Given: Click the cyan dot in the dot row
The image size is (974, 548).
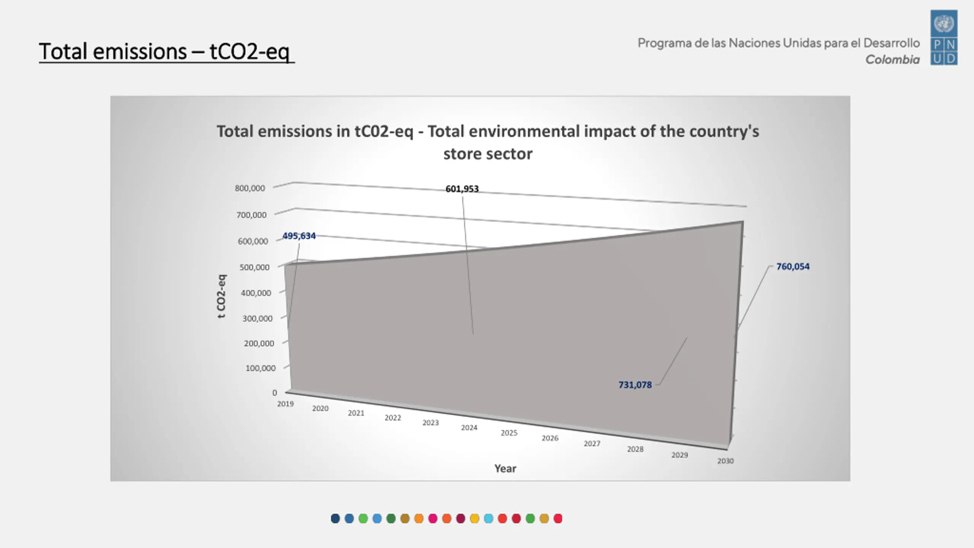Looking at the screenshot, I should tap(489, 518).
